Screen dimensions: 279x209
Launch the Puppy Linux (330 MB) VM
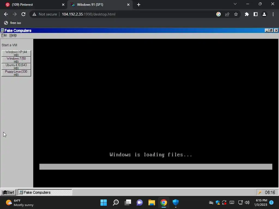[x=16, y=73]
